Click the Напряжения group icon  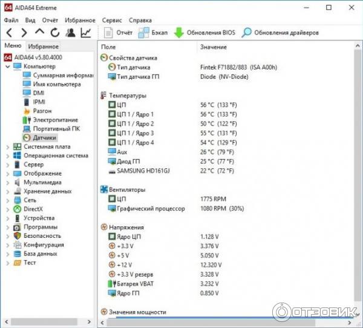[104, 227]
